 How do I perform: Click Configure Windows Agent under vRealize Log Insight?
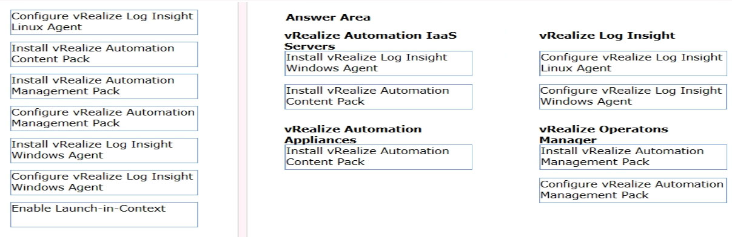[633, 97]
